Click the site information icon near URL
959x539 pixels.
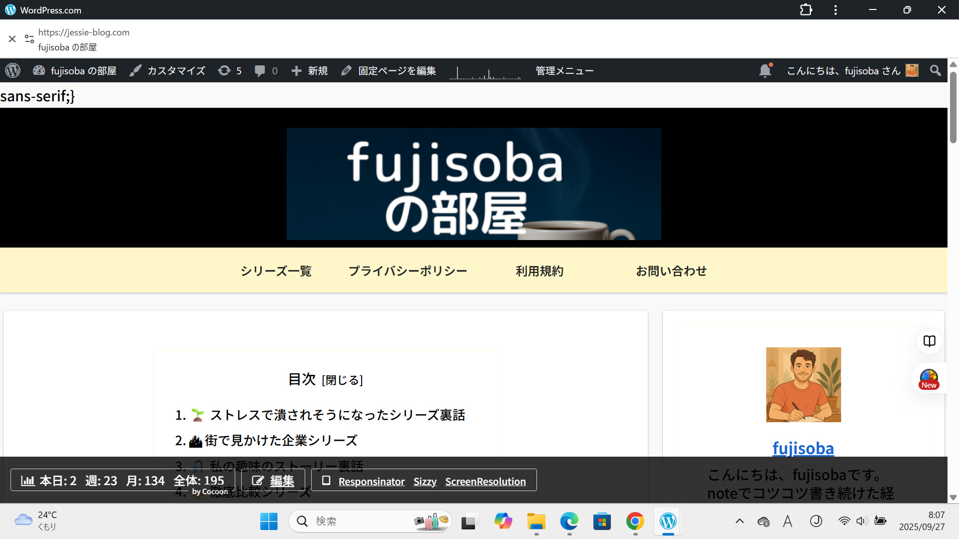29,39
